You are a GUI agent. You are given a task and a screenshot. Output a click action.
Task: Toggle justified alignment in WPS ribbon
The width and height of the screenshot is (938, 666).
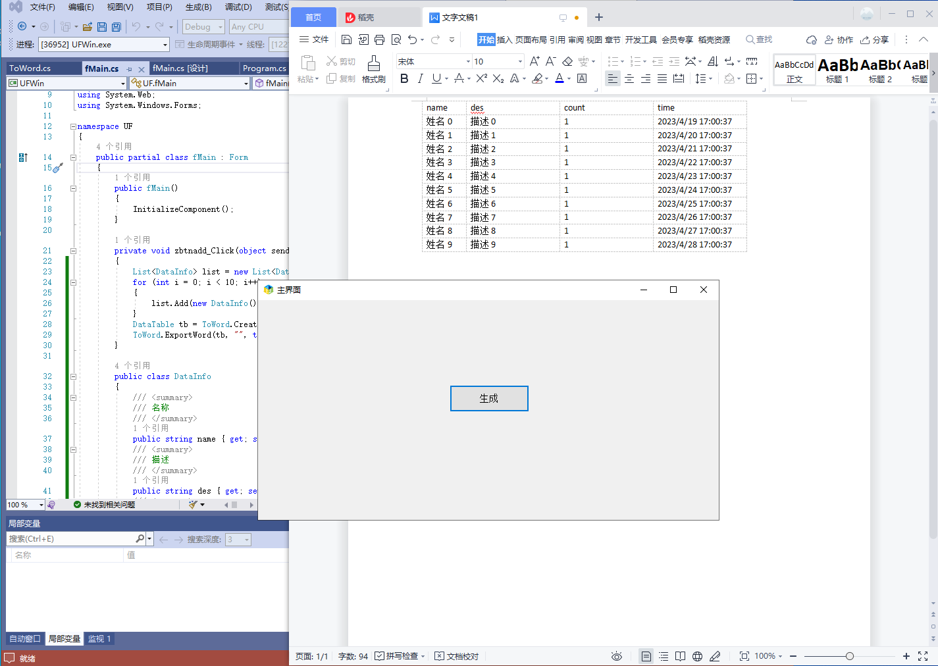coord(662,78)
